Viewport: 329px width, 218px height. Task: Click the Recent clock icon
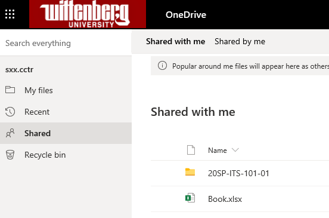tap(10, 112)
